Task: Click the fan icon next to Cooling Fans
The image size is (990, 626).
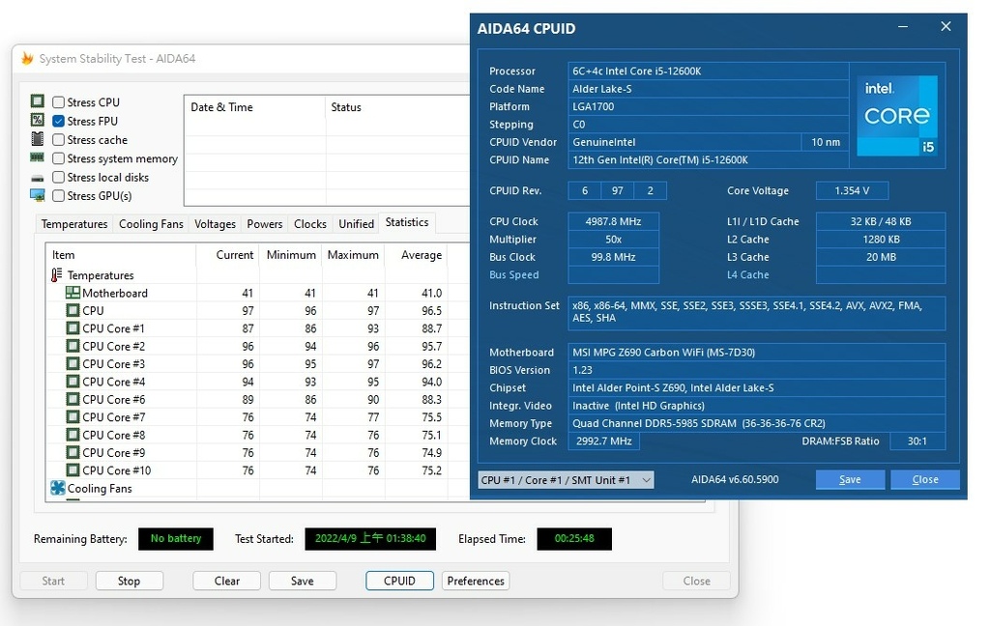Action: point(57,488)
